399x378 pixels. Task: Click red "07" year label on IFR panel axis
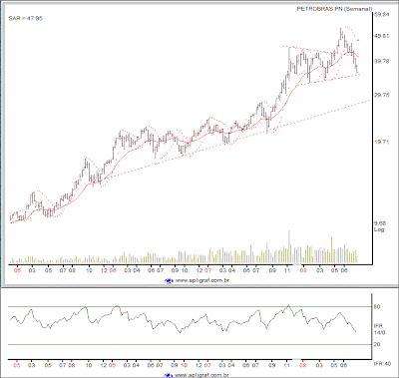pyautogui.click(x=207, y=365)
